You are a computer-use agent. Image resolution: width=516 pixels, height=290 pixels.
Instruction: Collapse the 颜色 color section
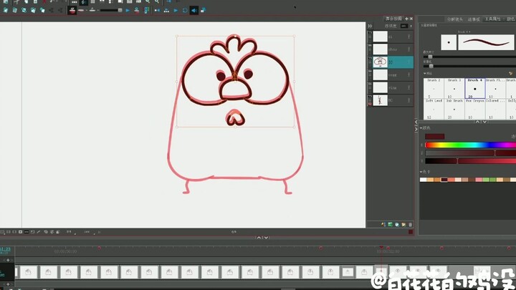coord(421,128)
